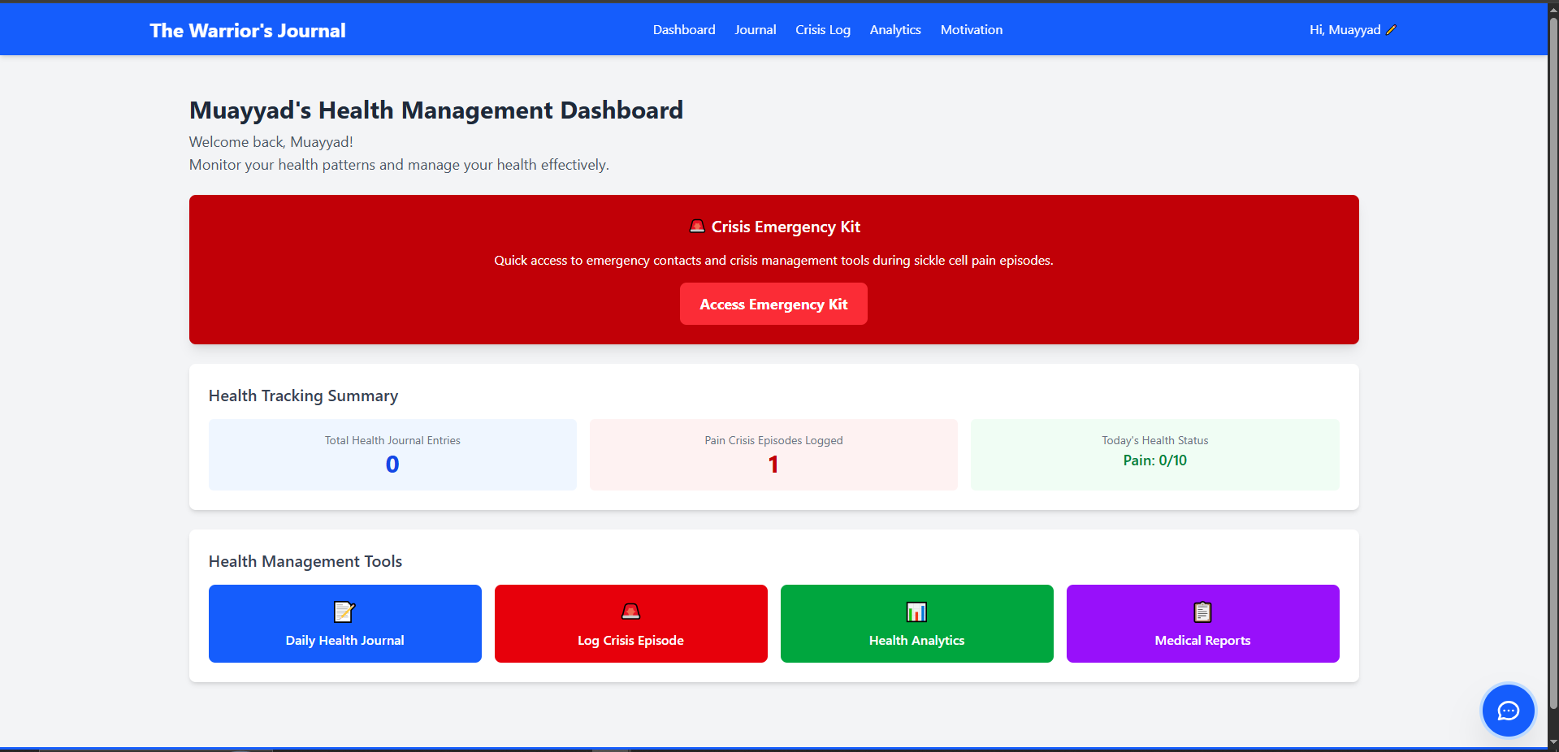This screenshot has width=1559, height=752.
Task: Click the Health Management Tools heading
Action: tap(305, 561)
